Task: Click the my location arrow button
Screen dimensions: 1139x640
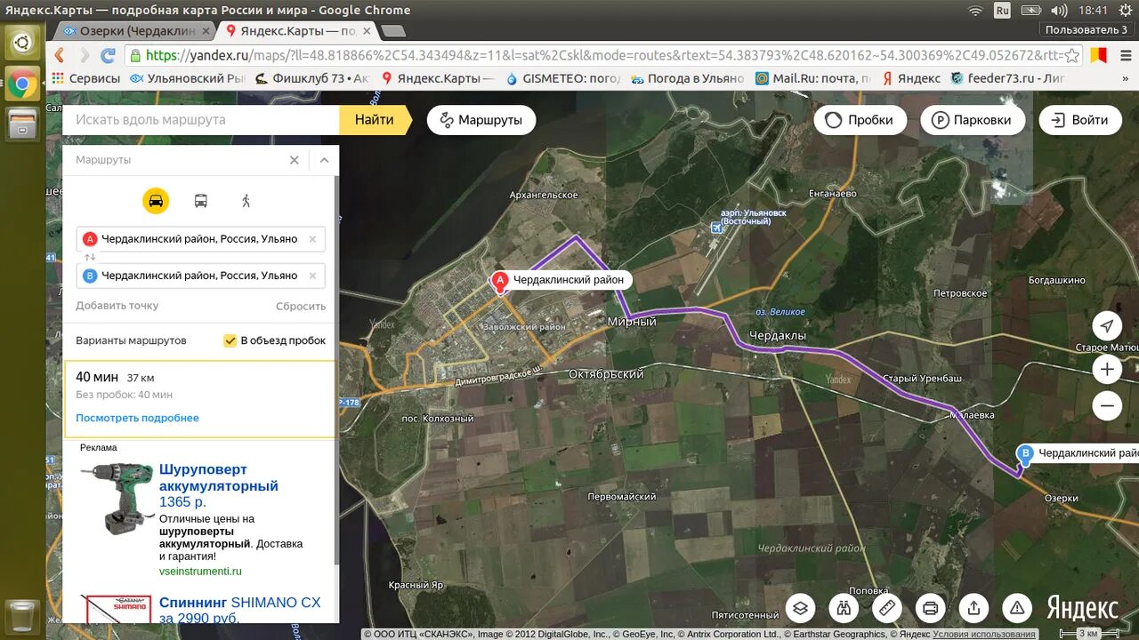Action: pos(1106,326)
